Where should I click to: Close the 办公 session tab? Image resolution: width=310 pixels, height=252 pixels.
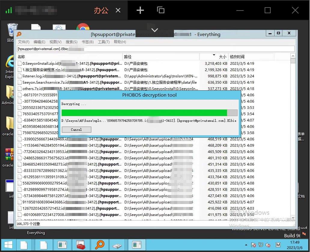click(x=118, y=10)
